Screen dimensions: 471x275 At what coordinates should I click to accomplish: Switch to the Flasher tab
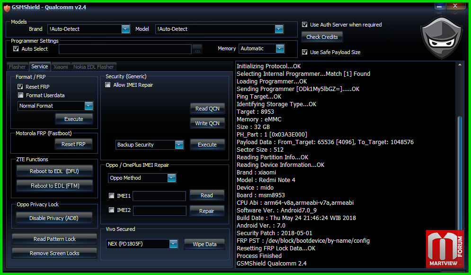[17, 67]
